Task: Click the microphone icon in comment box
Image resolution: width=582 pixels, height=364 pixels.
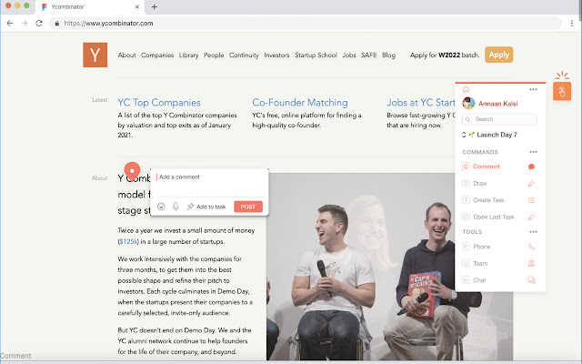Action: [176, 207]
